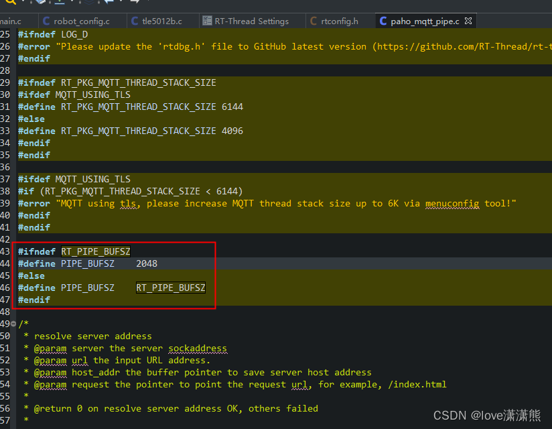Select the search magnifier toolbar icon
Image resolution: width=552 pixels, height=429 pixels.
[x=10, y=3]
